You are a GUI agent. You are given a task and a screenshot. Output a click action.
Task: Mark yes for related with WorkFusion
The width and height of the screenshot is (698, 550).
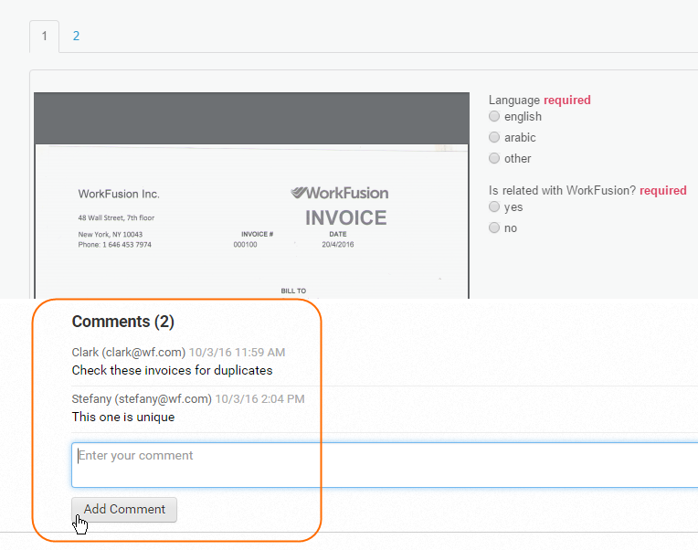tap(494, 206)
